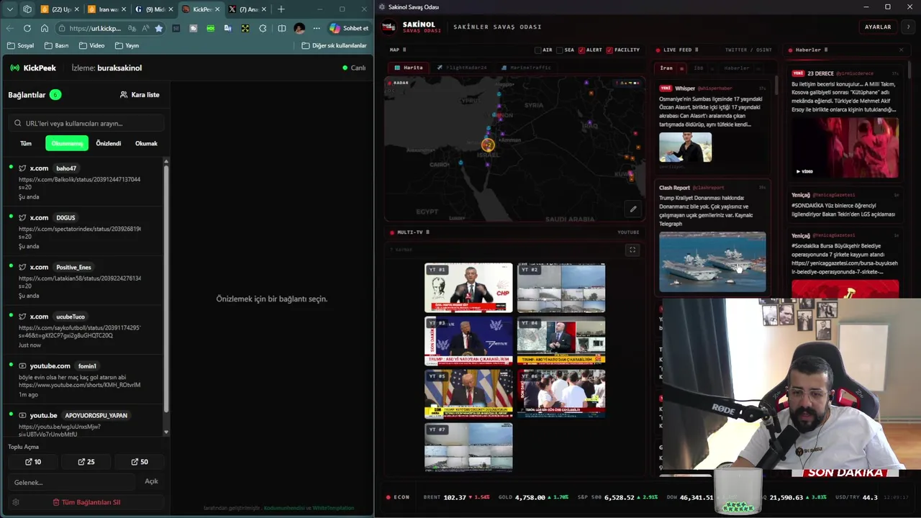Switch to the Harita map tab

[409, 68]
